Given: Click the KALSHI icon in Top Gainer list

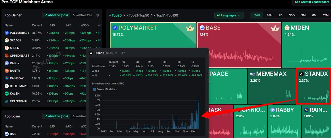Looking at the screenshot, I should pos(7,94).
